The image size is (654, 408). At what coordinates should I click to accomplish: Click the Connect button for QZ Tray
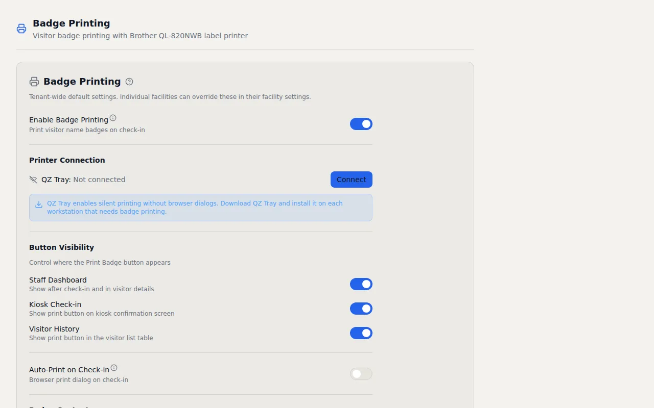click(351, 180)
